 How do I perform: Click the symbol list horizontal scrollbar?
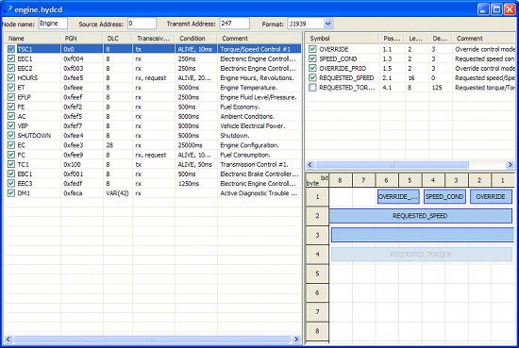[410, 164]
